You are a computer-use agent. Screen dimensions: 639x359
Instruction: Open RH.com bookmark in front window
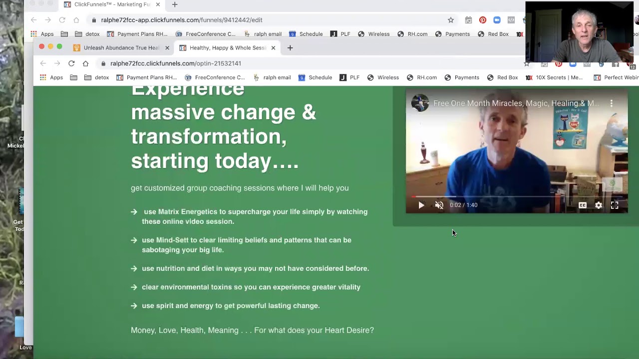click(422, 77)
